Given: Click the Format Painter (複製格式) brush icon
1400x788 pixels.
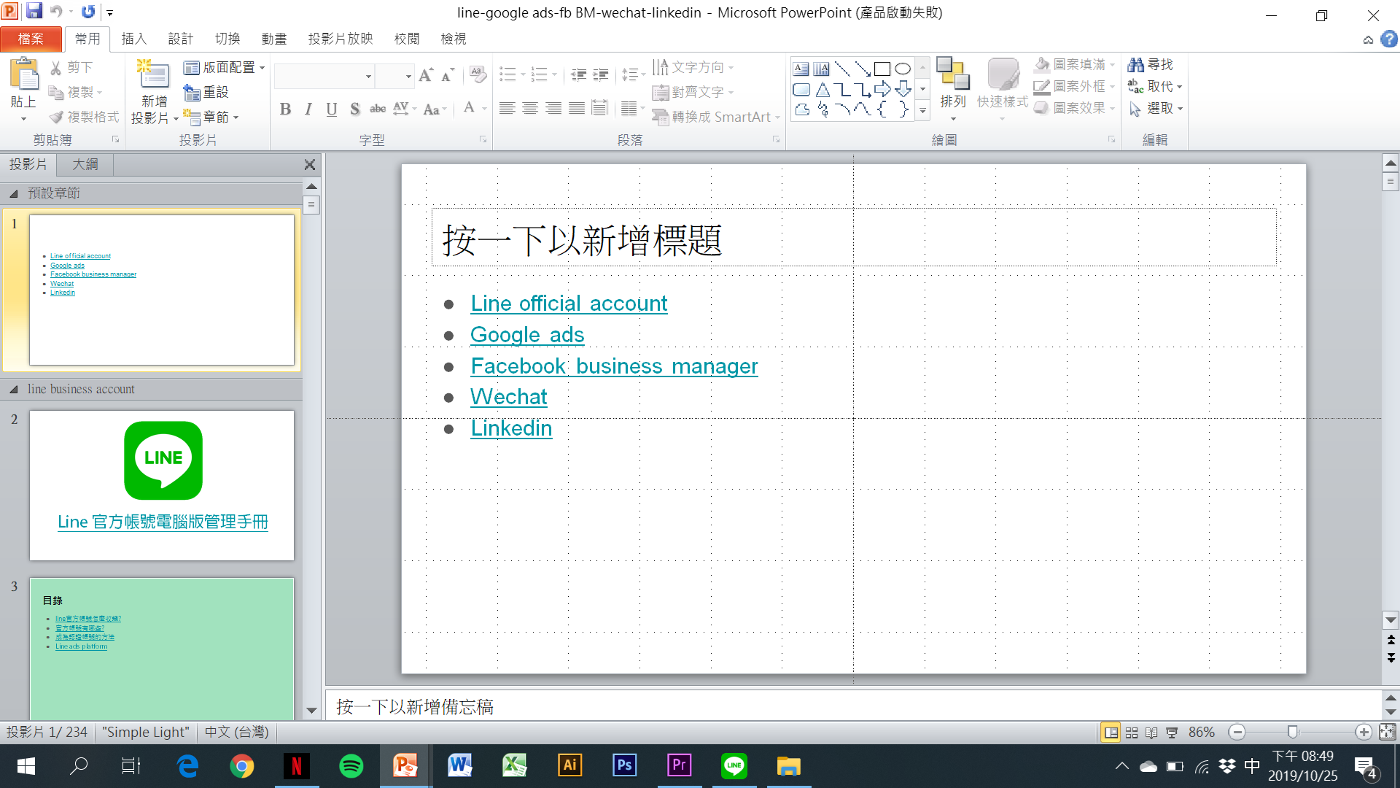Looking at the screenshot, I should pyautogui.click(x=56, y=117).
